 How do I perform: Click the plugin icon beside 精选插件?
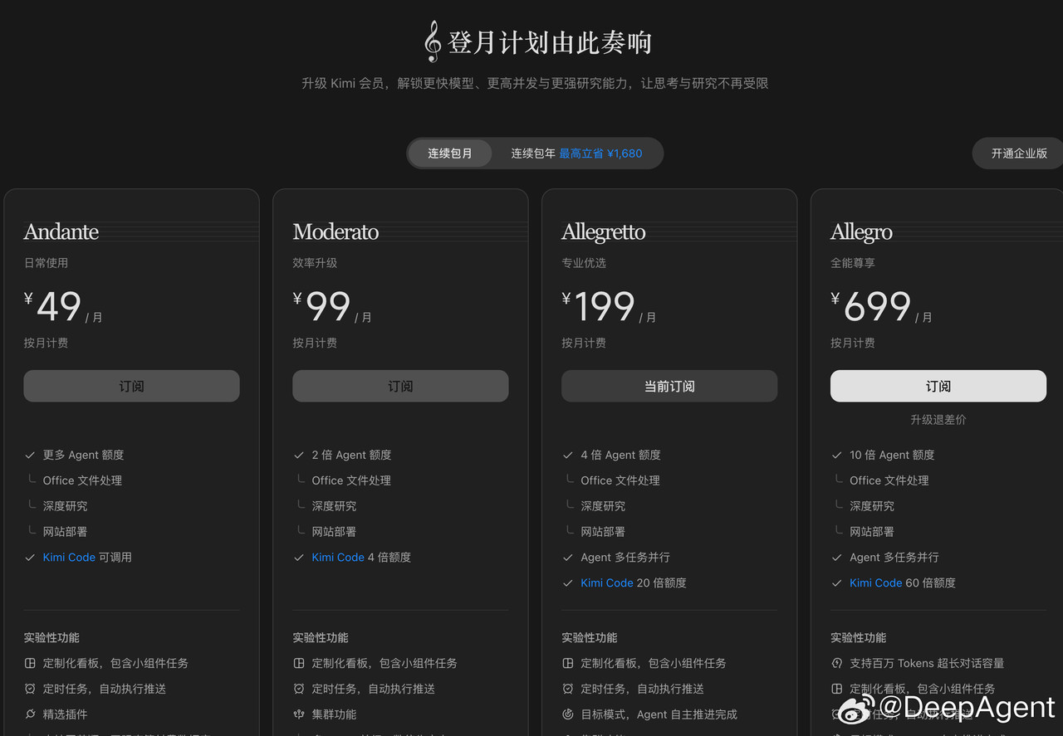point(30,714)
